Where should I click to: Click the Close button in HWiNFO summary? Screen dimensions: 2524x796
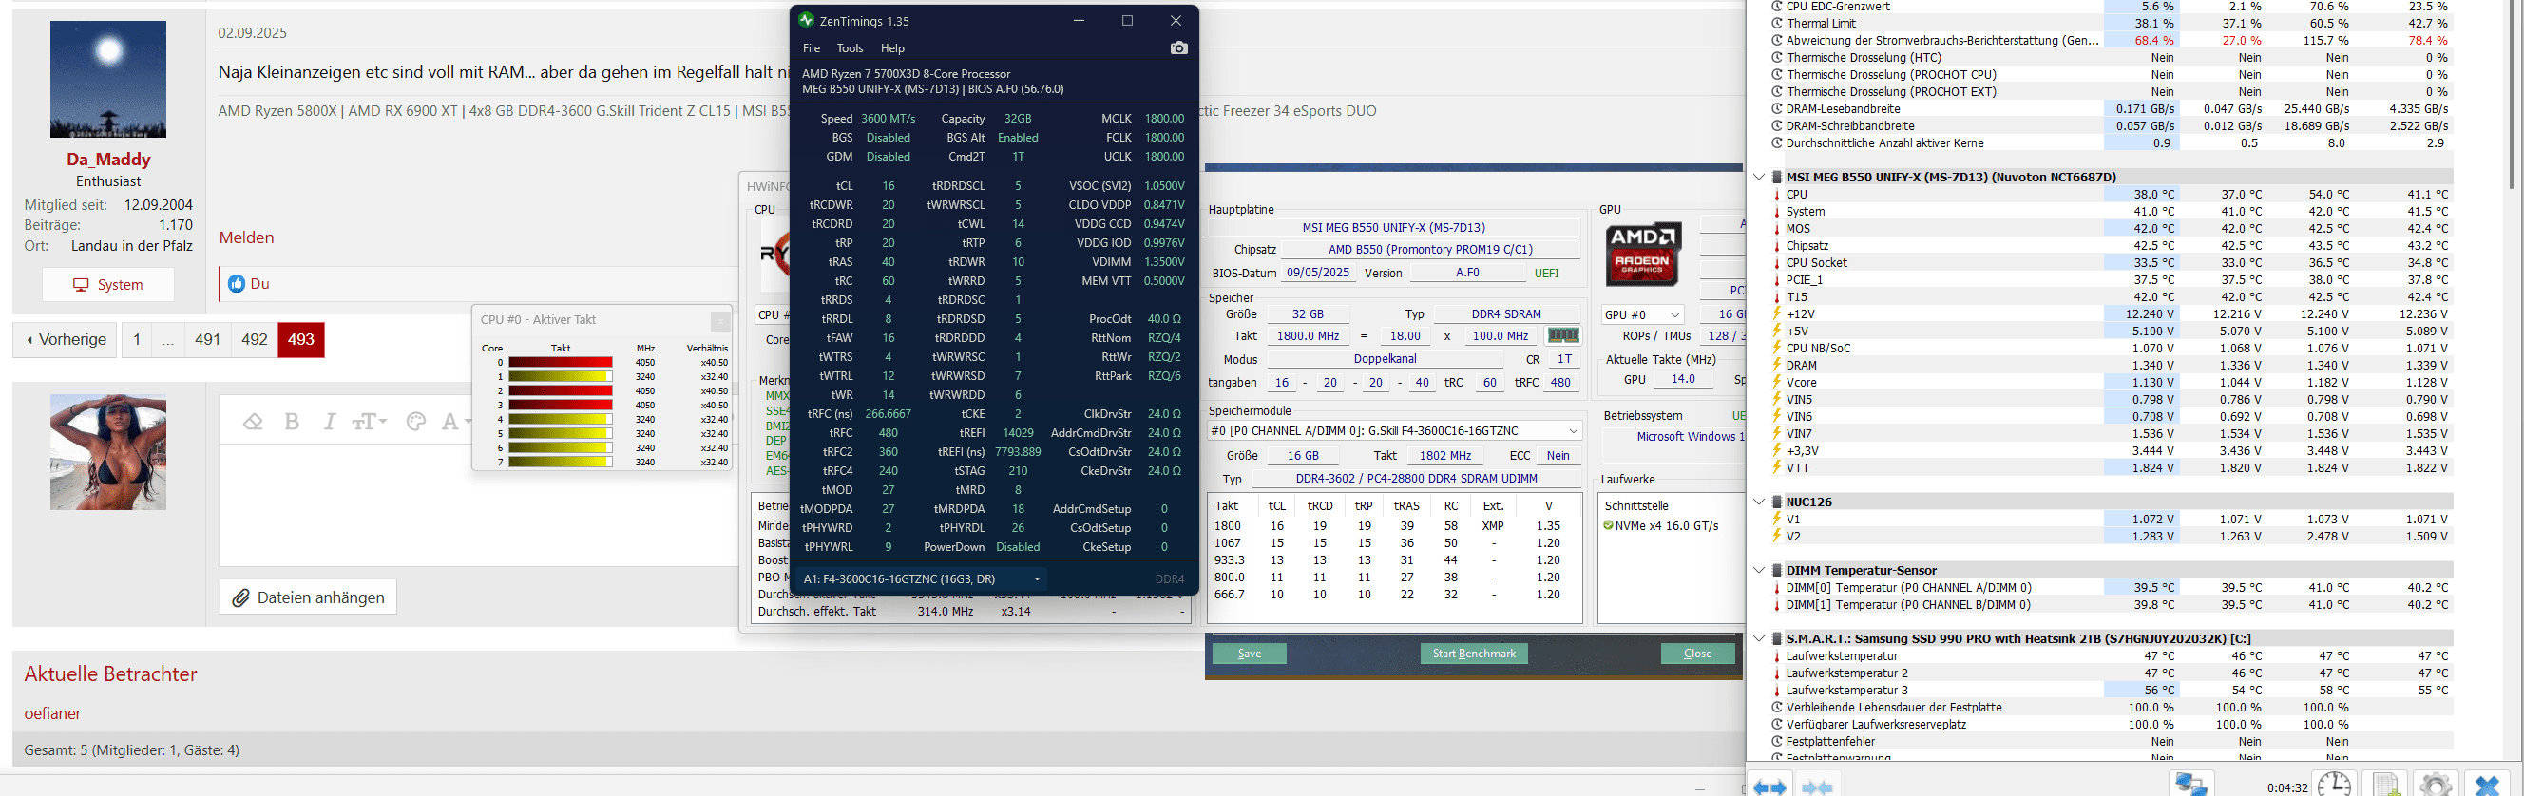[1698, 654]
